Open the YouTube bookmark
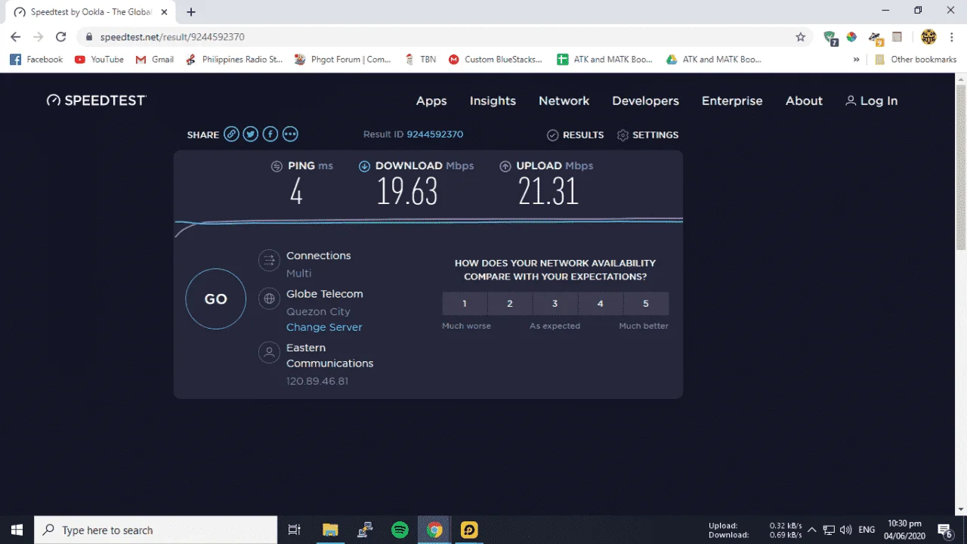The height and width of the screenshot is (544, 967). pos(99,59)
